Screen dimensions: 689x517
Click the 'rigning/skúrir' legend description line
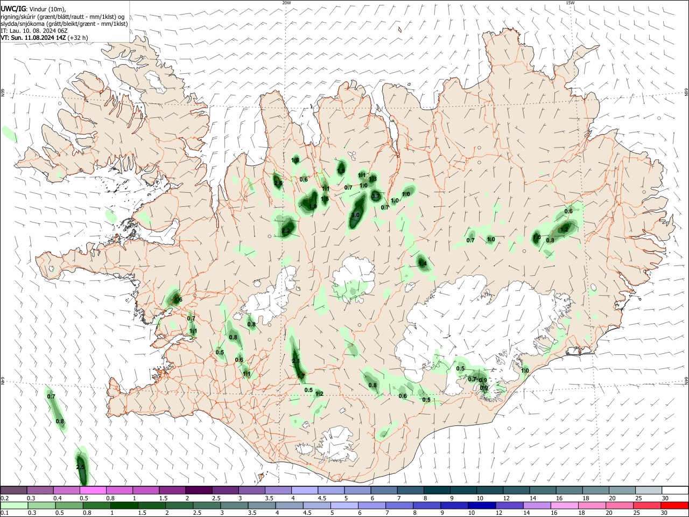pos(62,17)
